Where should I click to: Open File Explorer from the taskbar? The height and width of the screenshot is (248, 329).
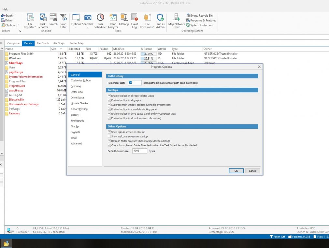click(x=6, y=243)
